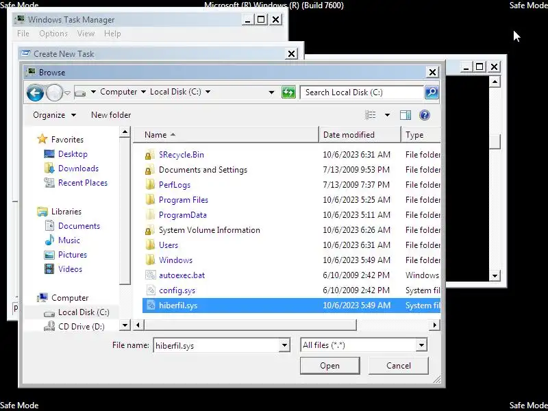Expand the arrow before Computer breadcrumb
The height and width of the screenshot is (411, 548).
coord(93,92)
